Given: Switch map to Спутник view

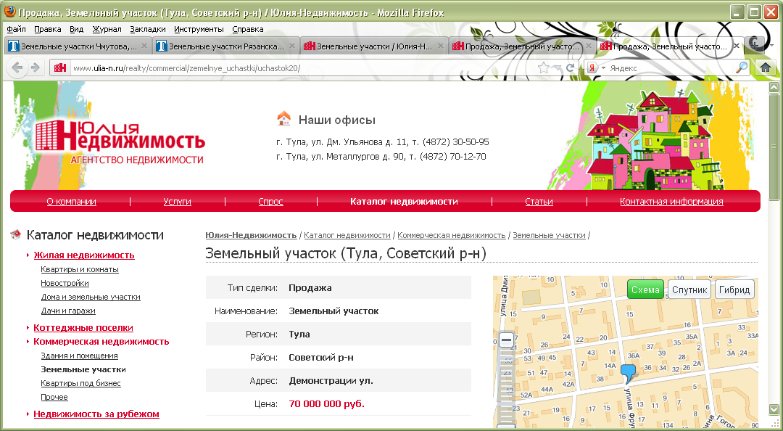Looking at the screenshot, I should tap(689, 290).
